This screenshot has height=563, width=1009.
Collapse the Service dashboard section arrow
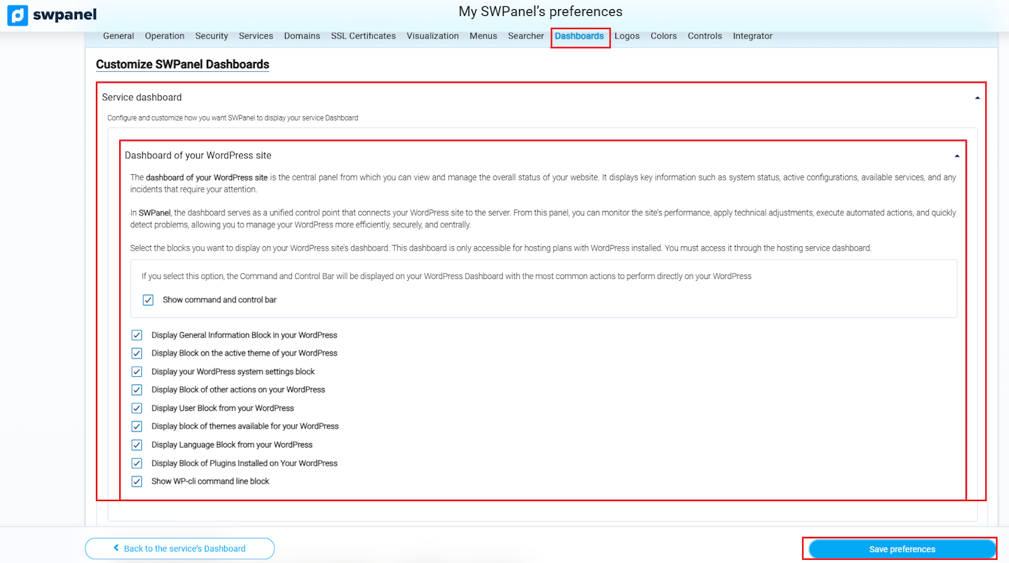(977, 98)
